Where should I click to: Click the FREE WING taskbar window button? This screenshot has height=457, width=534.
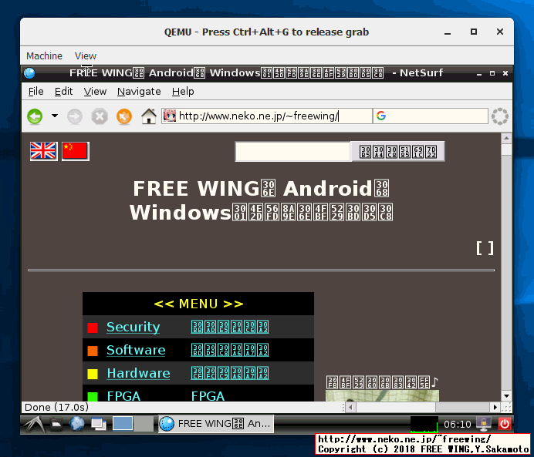(x=216, y=424)
